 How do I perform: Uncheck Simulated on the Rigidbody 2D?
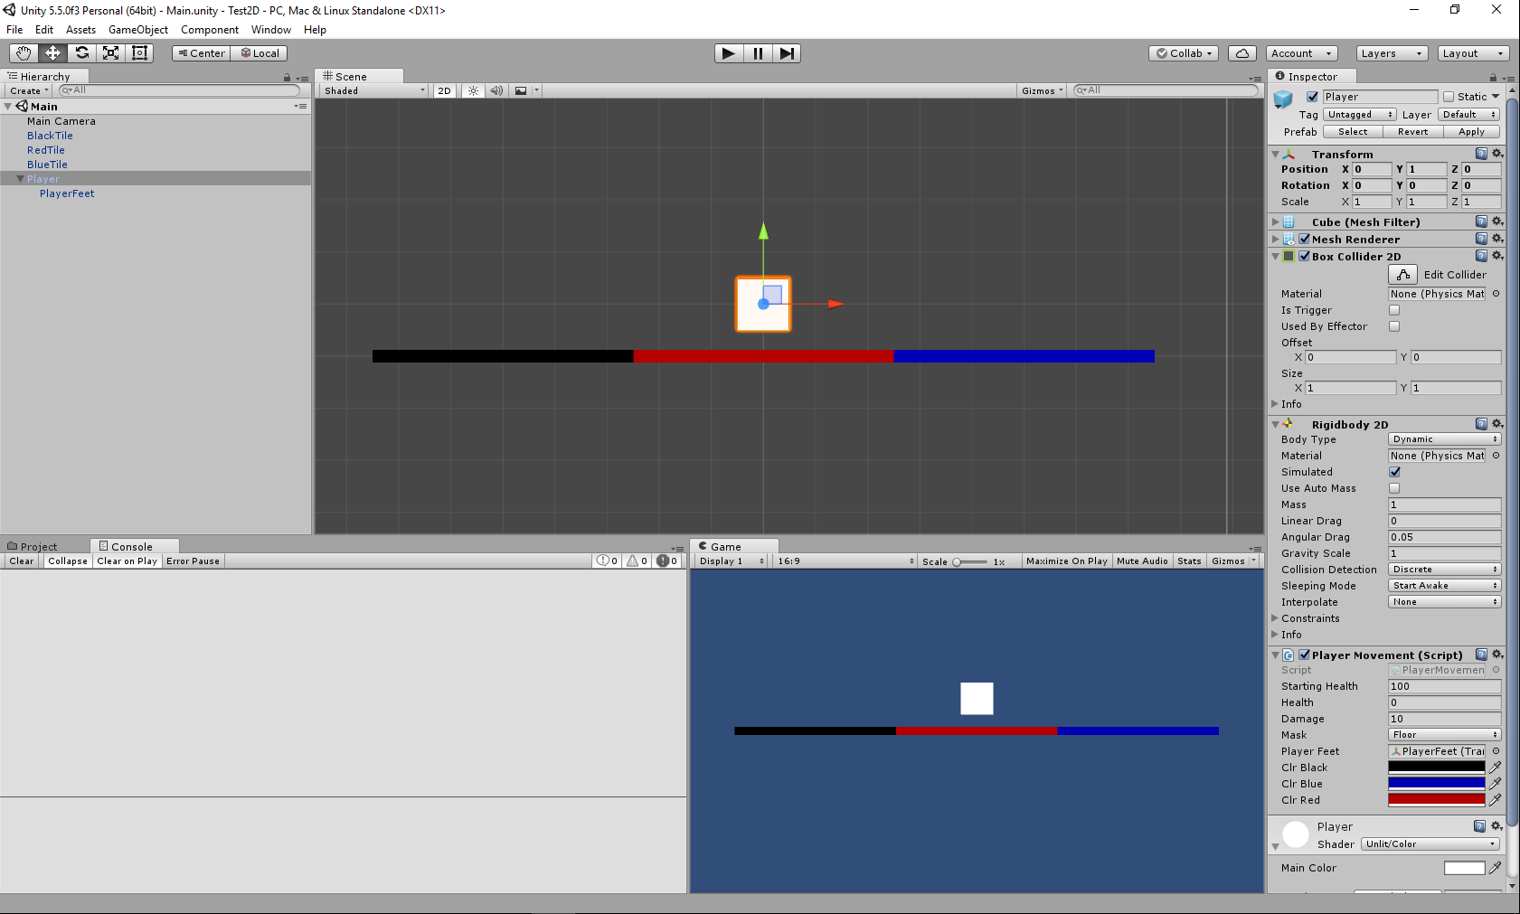[1393, 471]
